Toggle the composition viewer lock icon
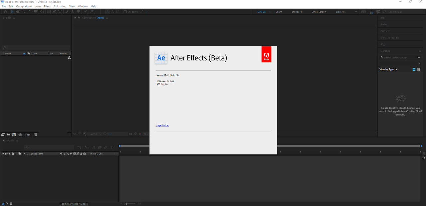The image size is (426, 206). (79, 18)
